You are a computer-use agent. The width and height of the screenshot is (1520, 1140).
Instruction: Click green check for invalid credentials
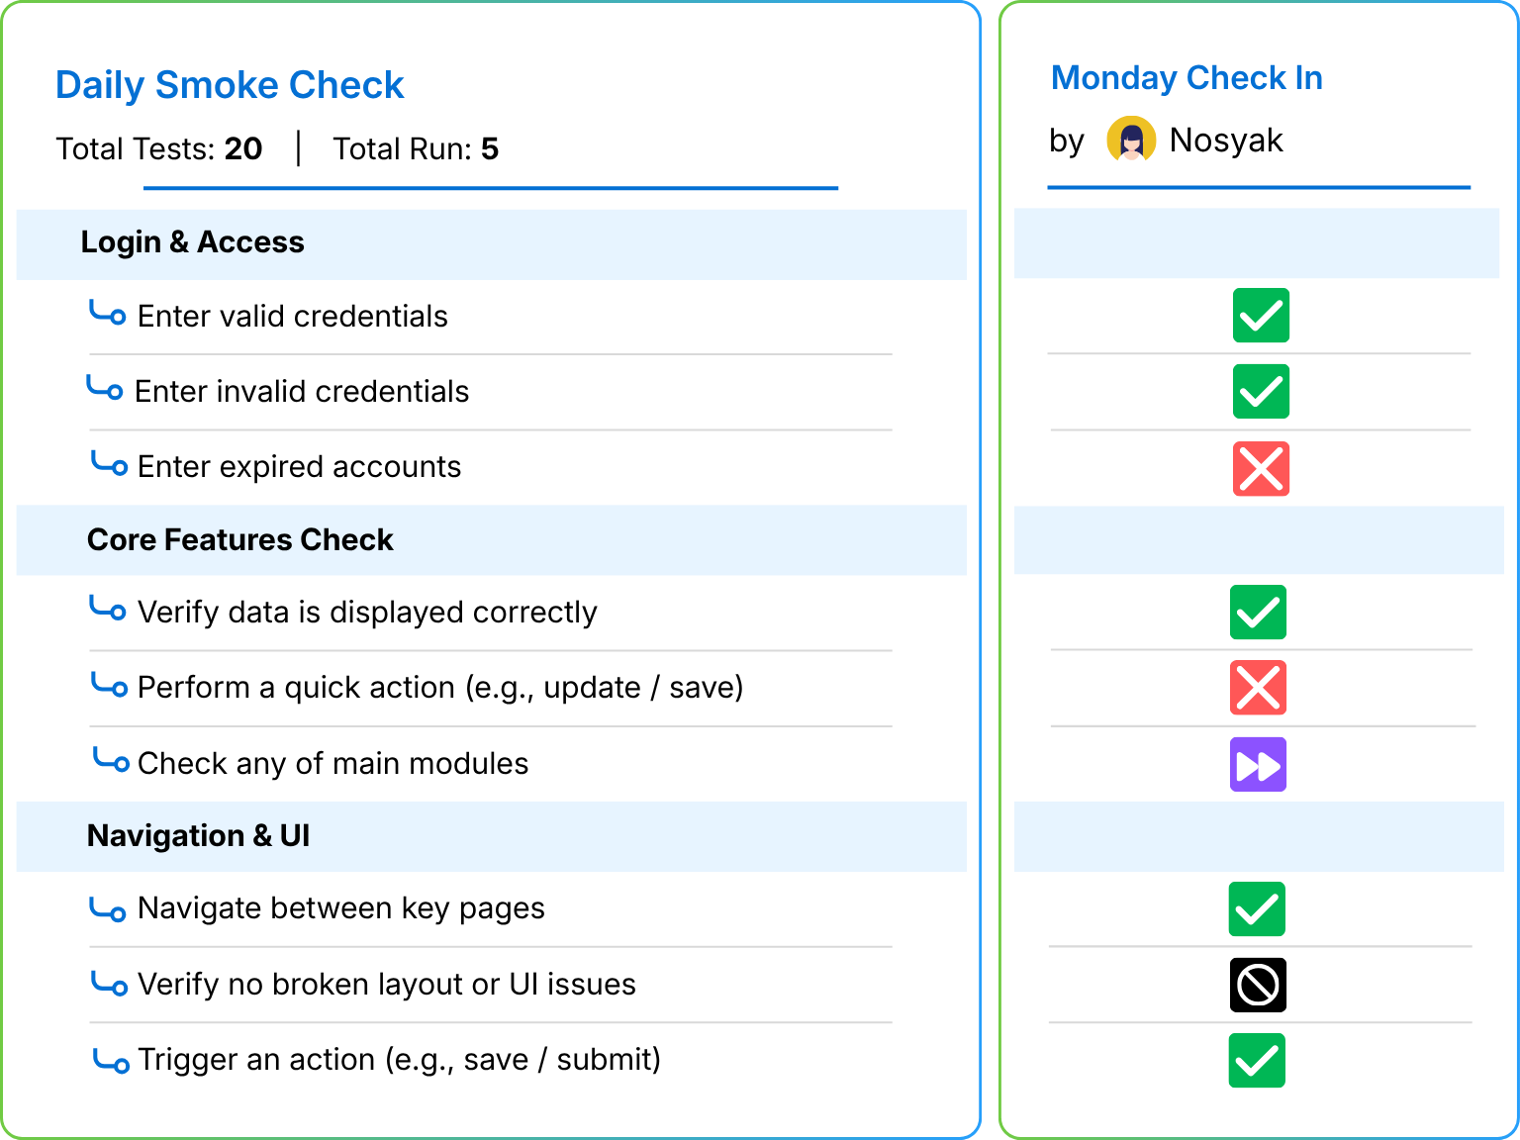[x=1261, y=392]
